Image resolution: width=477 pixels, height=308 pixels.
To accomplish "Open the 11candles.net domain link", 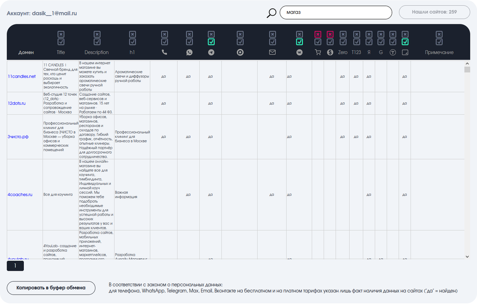I will 21,76.
